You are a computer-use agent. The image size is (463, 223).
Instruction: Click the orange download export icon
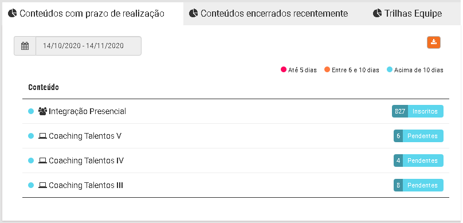click(433, 42)
